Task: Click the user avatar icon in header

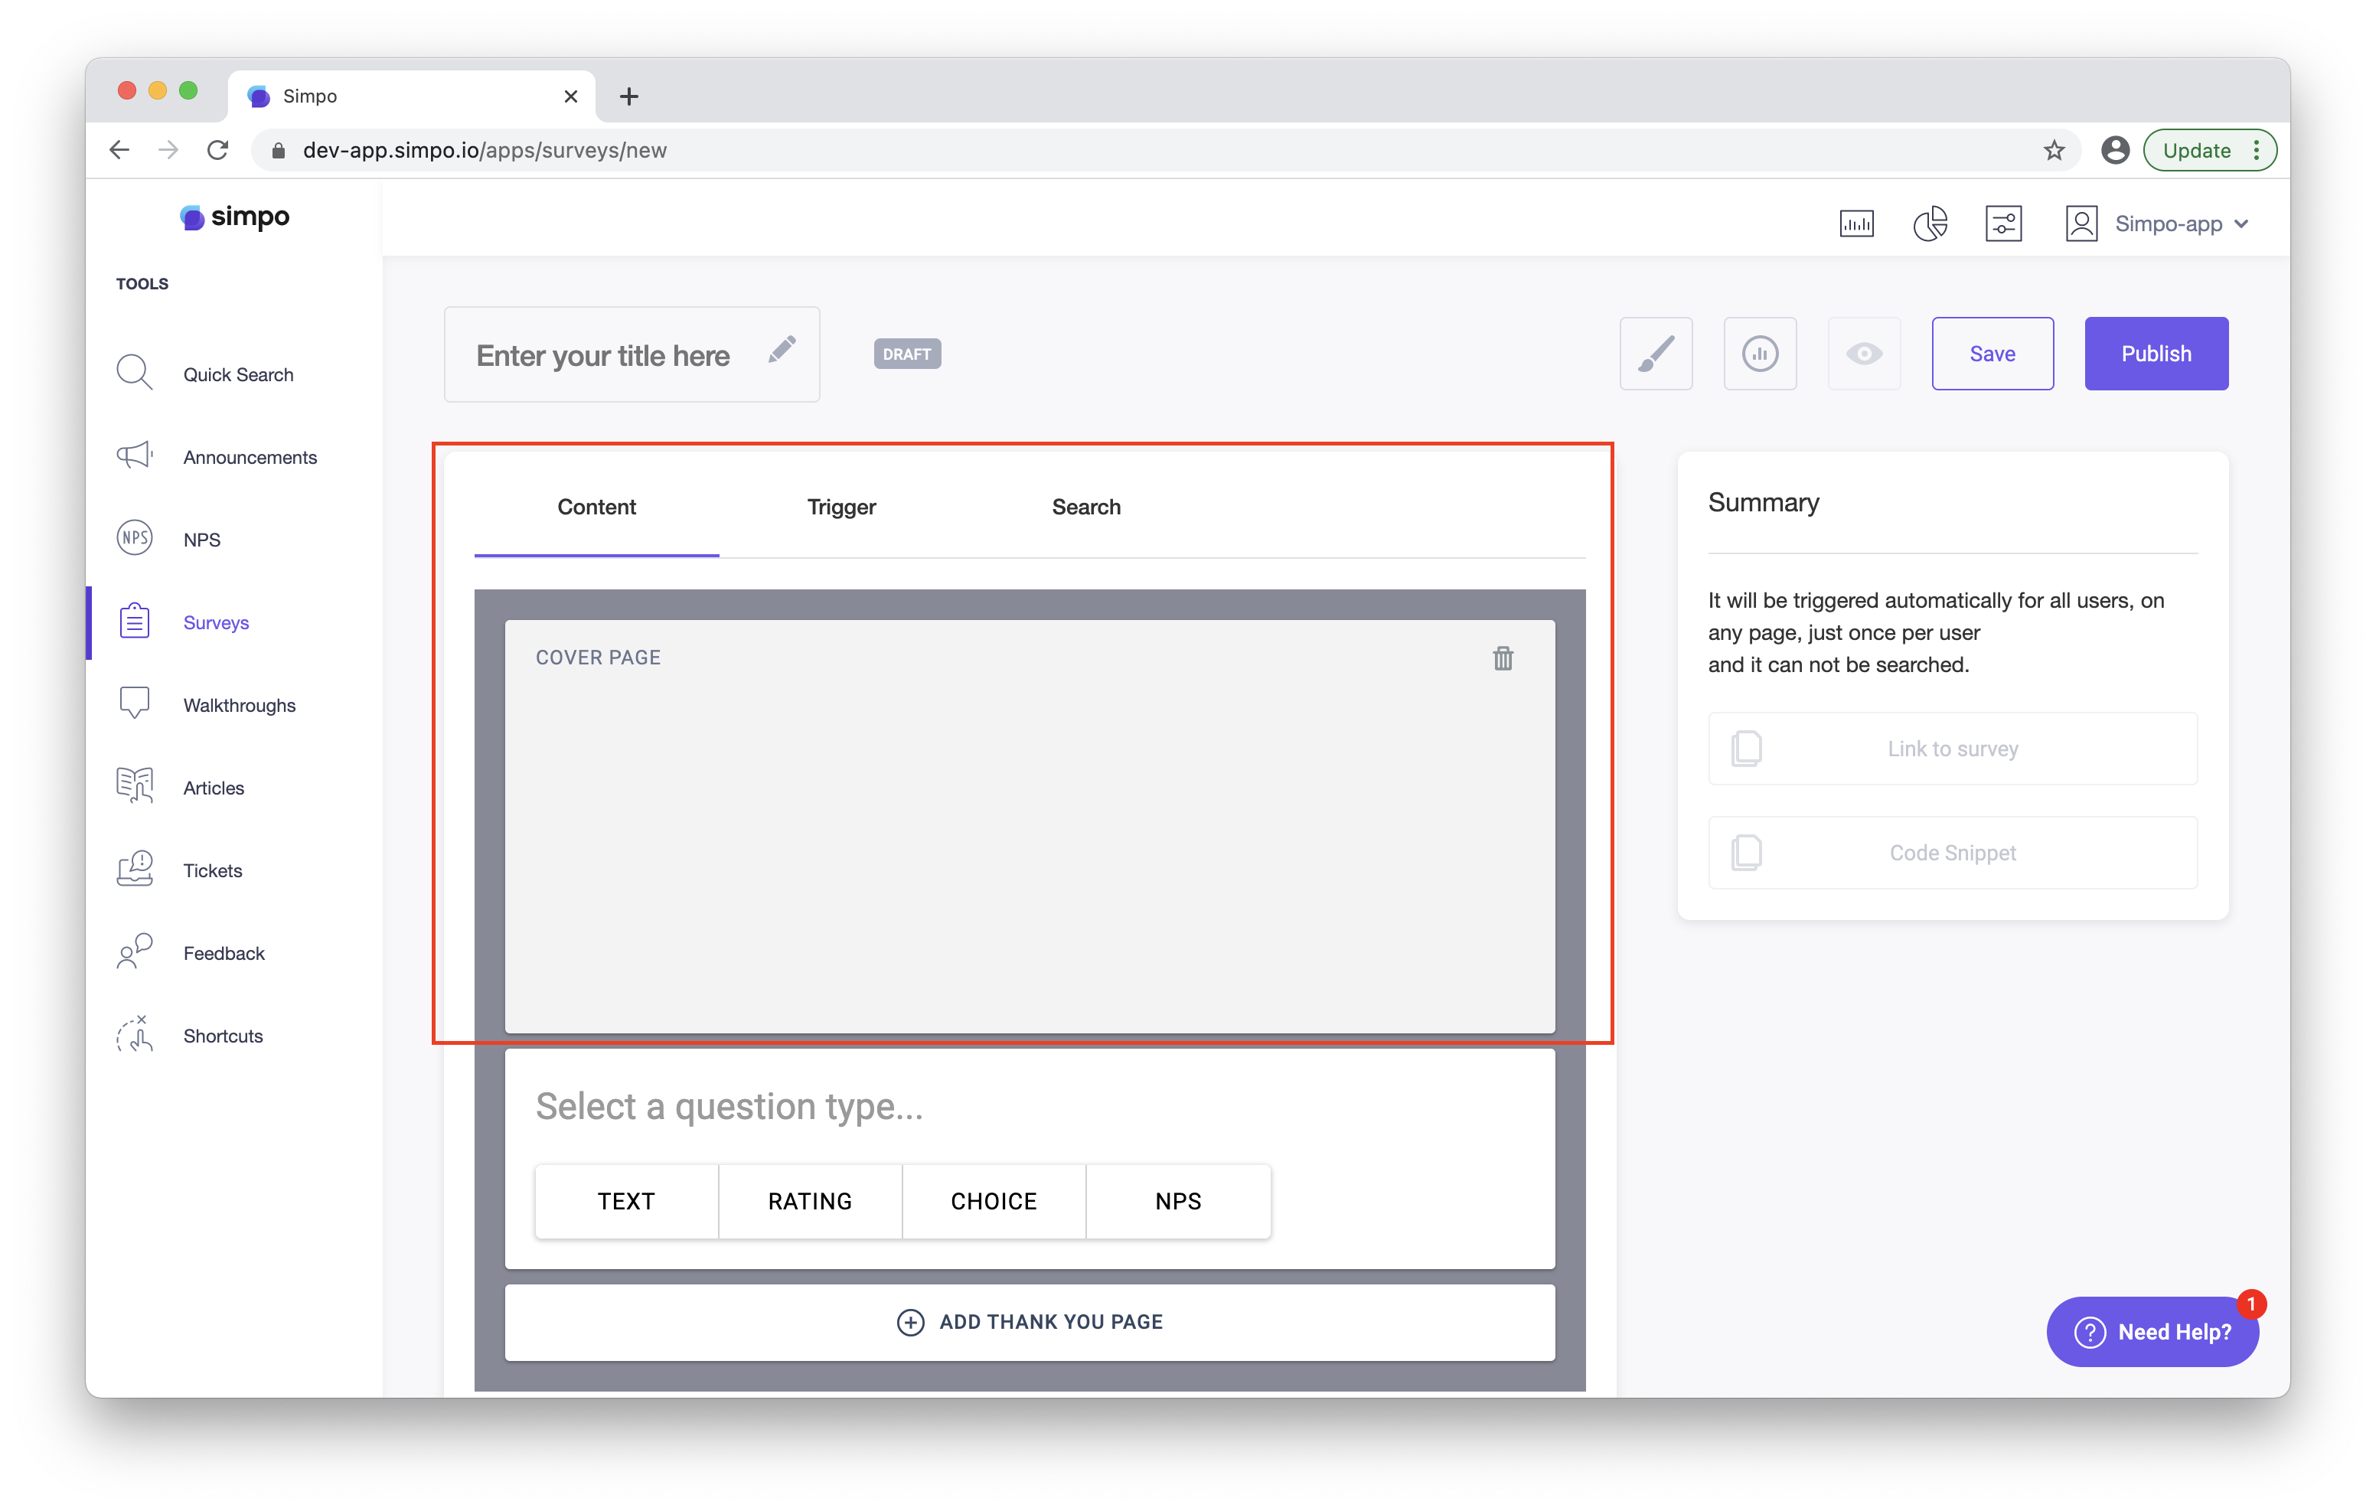Action: coord(2081,224)
